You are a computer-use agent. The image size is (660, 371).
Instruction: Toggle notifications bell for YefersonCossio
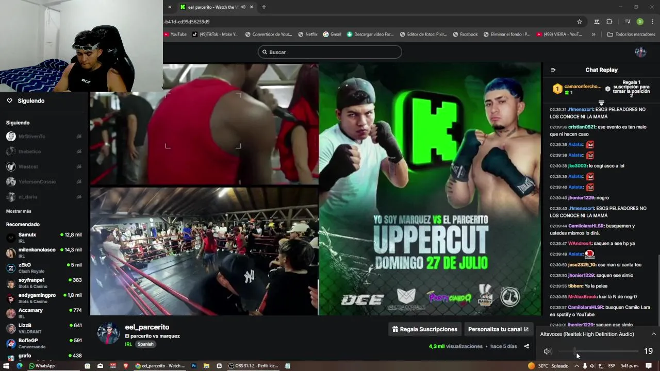tap(79, 181)
